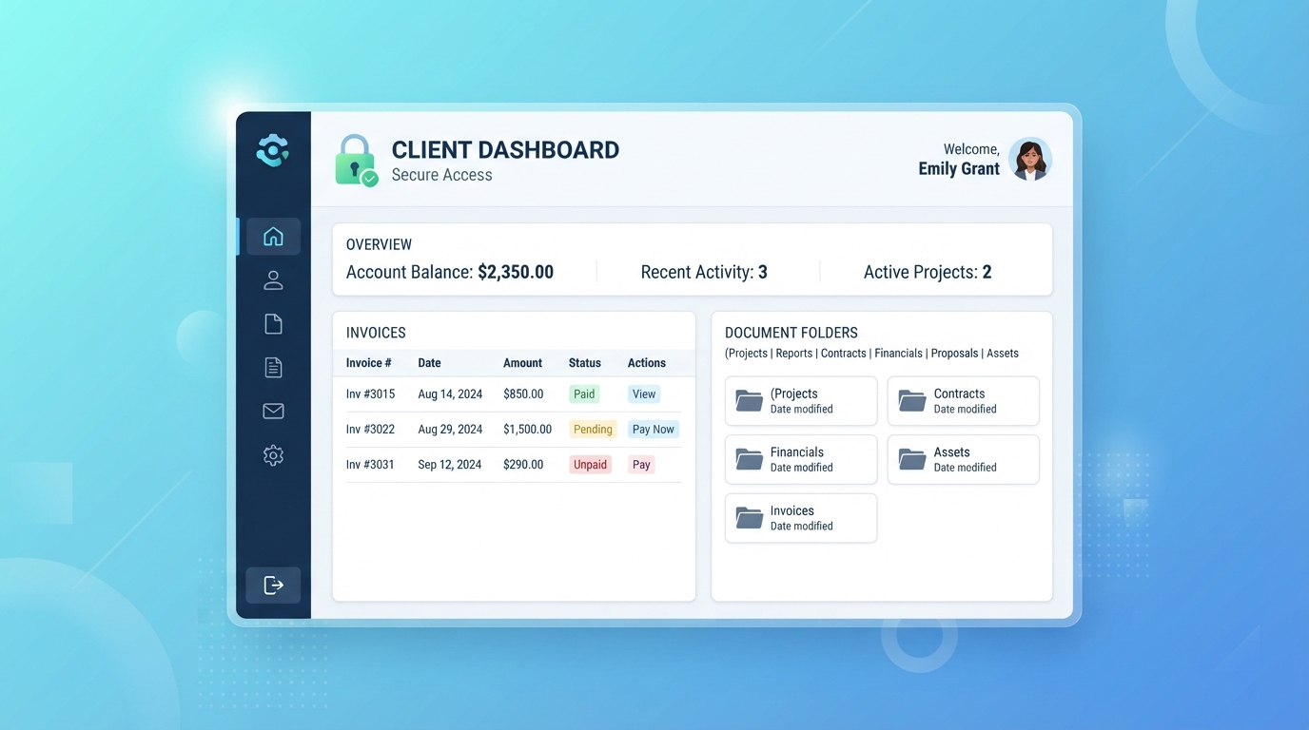The width and height of the screenshot is (1309, 730).
Task: Click the Recent Activity: 3 stat
Action: (704, 273)
